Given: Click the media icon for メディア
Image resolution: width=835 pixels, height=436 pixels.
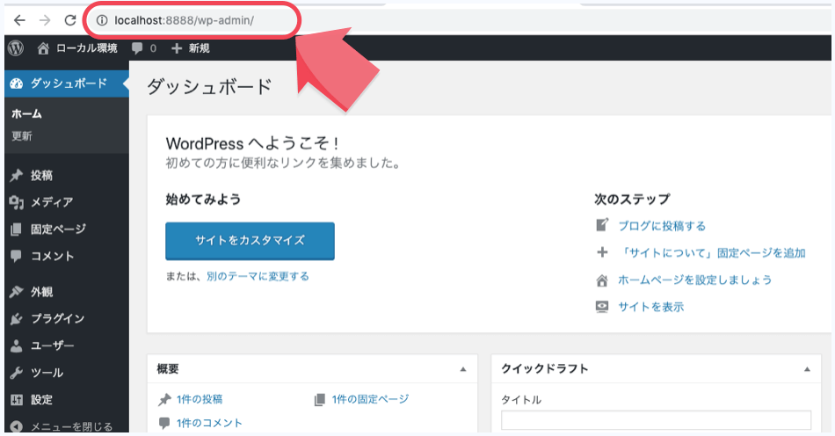Looking at the screenshot, I should tap(17, 202).
